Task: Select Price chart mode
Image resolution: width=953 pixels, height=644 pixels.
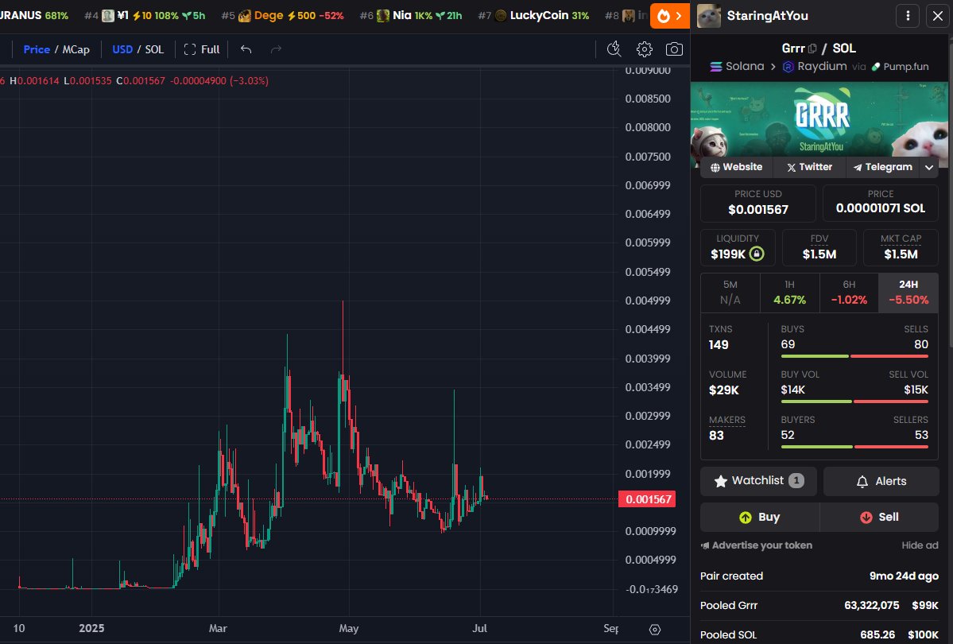Action: click(37, 49)
